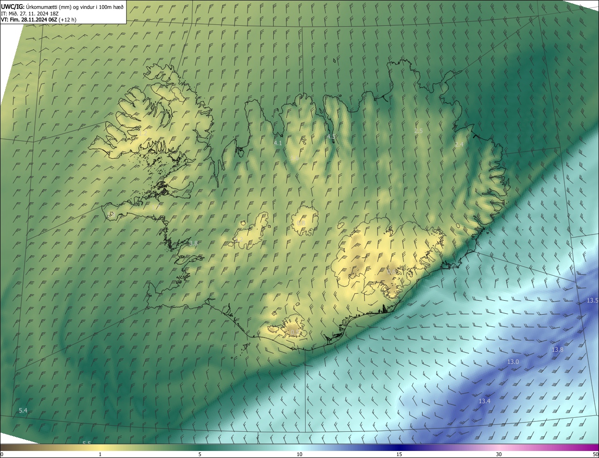Click the '13.4' value label offshore
The width and height of the screenshot is (599, 458).
point(484,401)
